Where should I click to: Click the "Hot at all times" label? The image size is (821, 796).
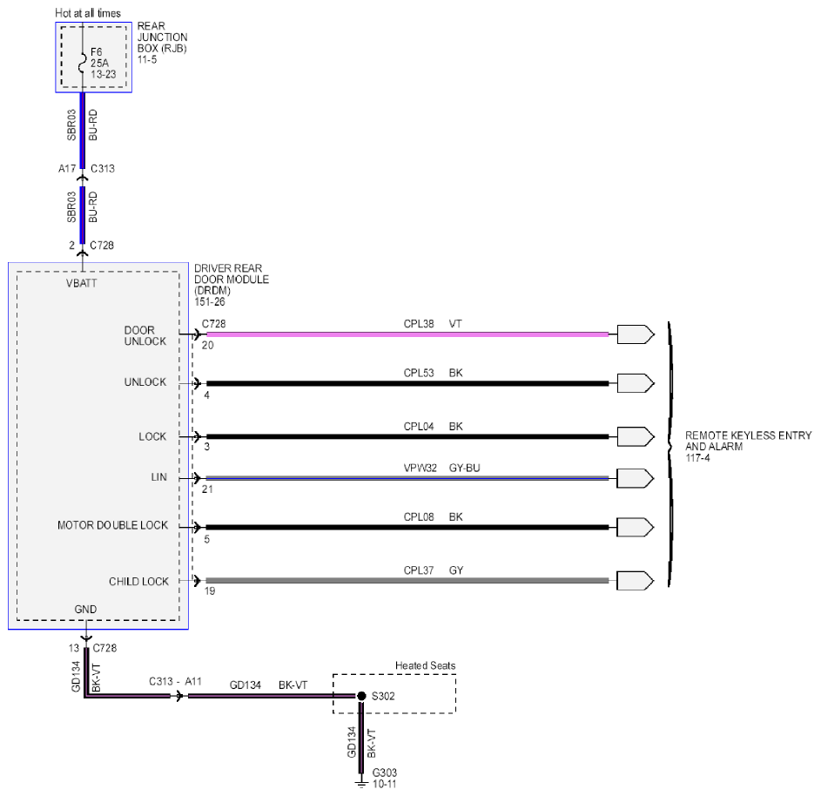[88, 13]
